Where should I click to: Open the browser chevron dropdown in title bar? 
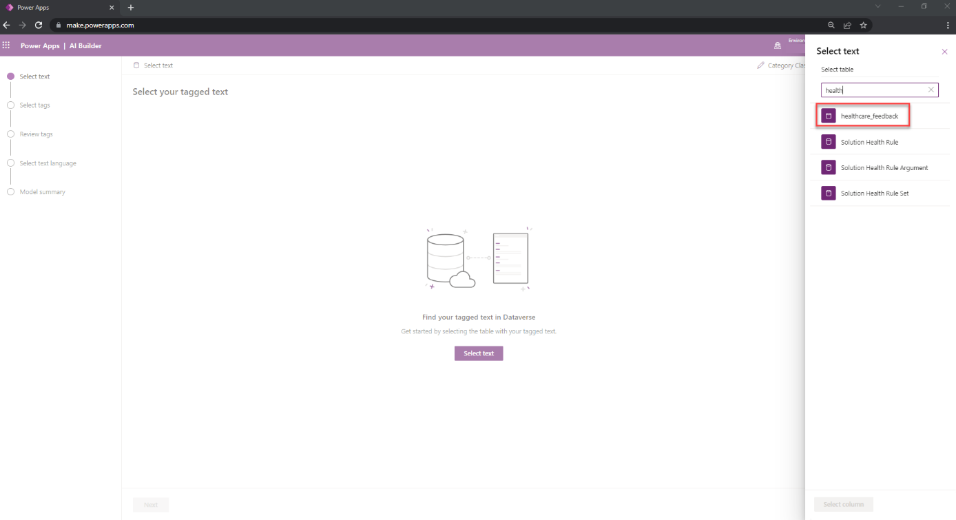pos(877,6)
